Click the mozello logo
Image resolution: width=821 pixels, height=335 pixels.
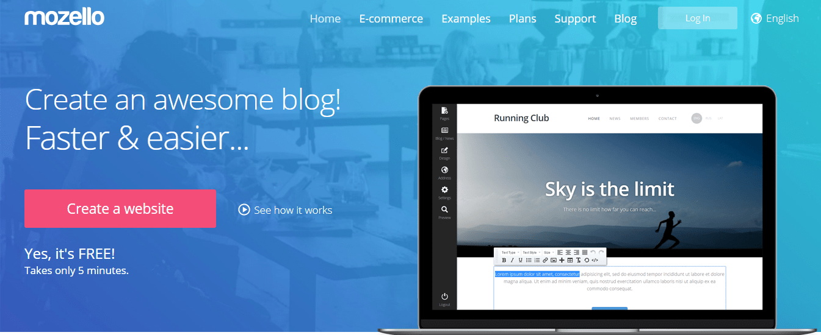(64, 18)
